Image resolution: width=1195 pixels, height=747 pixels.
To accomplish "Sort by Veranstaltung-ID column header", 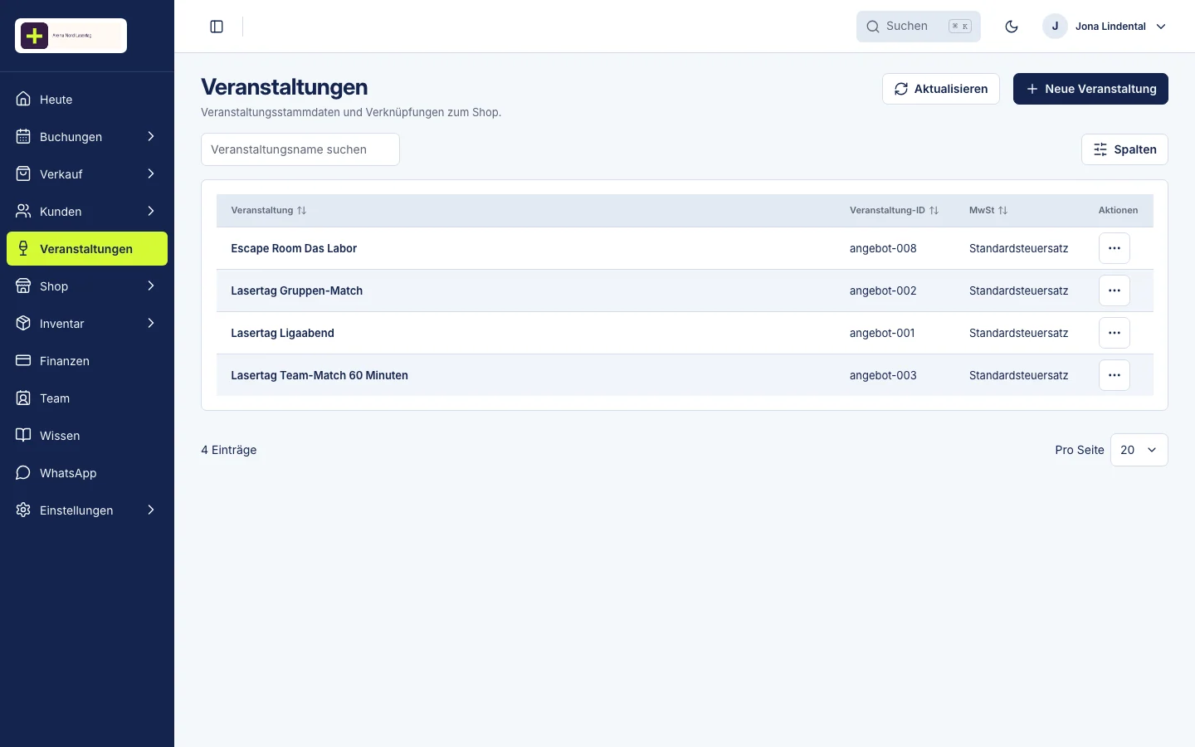I will tap(894, 211).
